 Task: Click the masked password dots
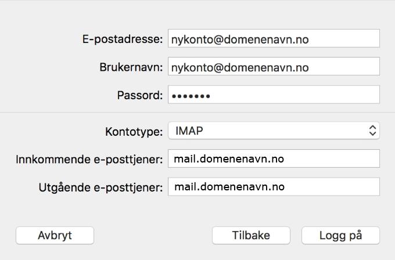pyautogui.click(x=191, y=95)
